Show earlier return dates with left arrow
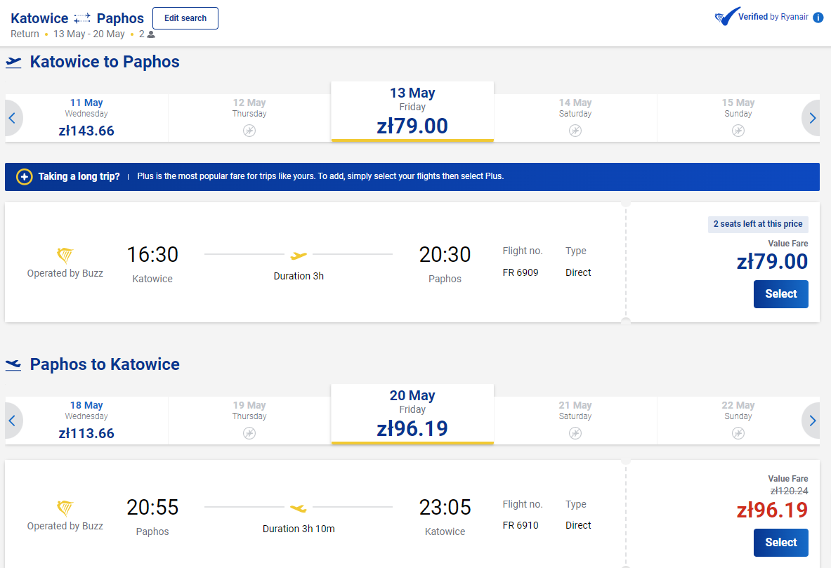The image size is (831, 568). click(13, 421)
